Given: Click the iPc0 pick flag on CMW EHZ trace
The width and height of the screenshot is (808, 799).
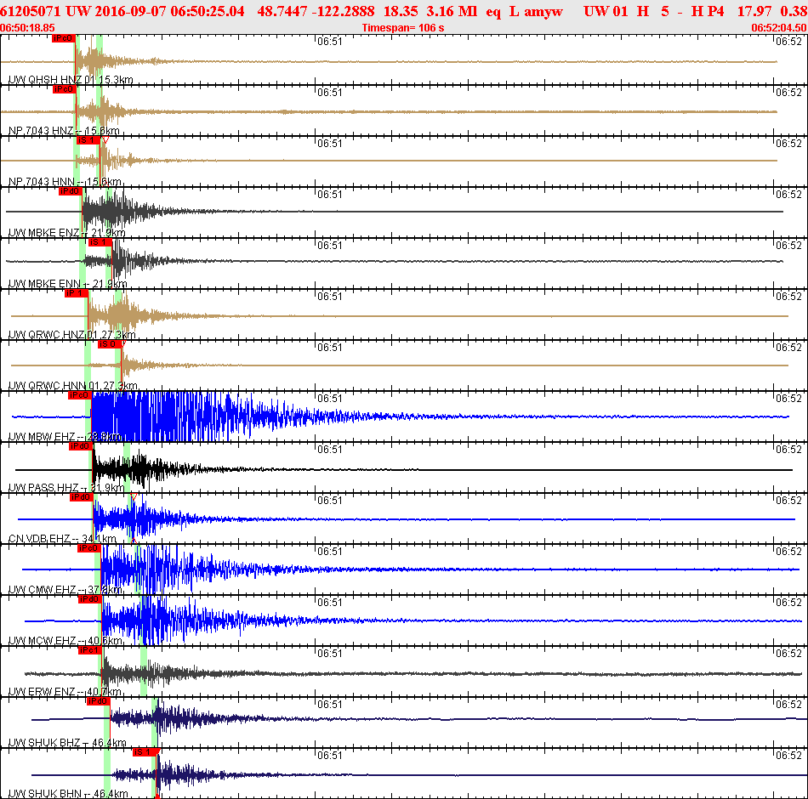Looking at the screenshot, I should [x=89, y=548].
